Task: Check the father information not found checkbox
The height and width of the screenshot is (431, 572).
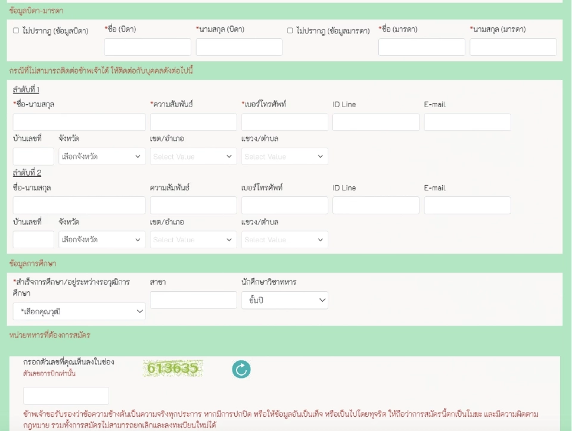Action: coord(16,30)
